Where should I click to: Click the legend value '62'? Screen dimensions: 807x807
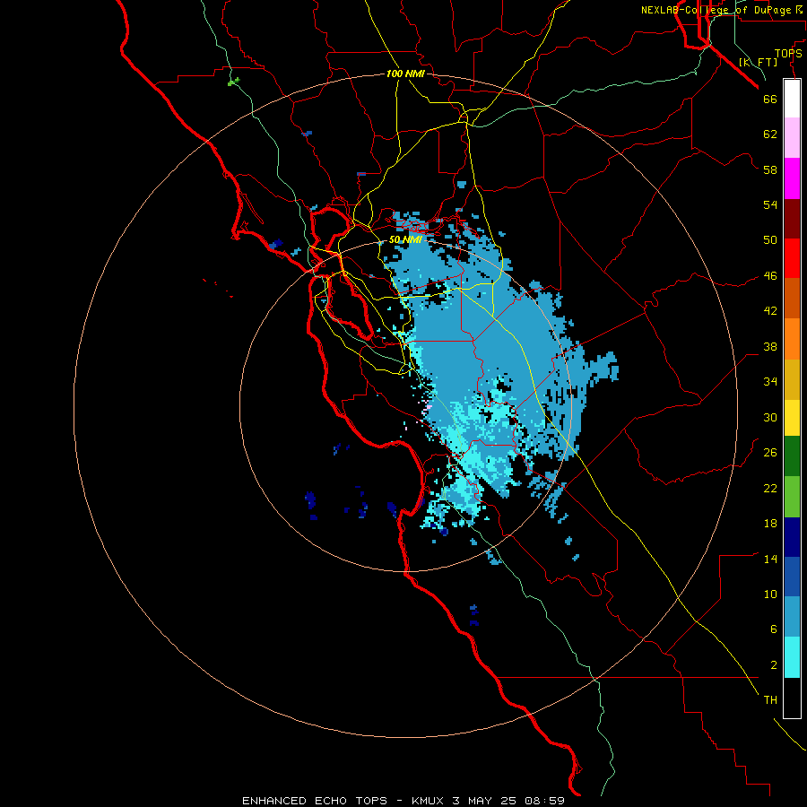(770, 134)
